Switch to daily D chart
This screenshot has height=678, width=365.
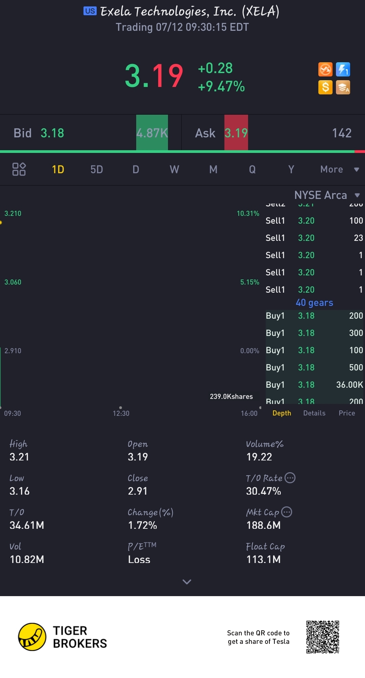(x=136, y=169)
